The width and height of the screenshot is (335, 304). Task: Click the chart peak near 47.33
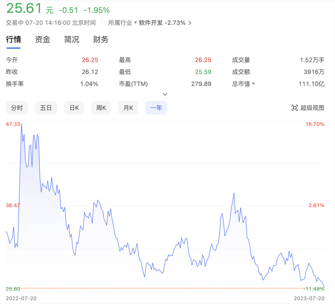pyautogui.click(x=21, y=124)
